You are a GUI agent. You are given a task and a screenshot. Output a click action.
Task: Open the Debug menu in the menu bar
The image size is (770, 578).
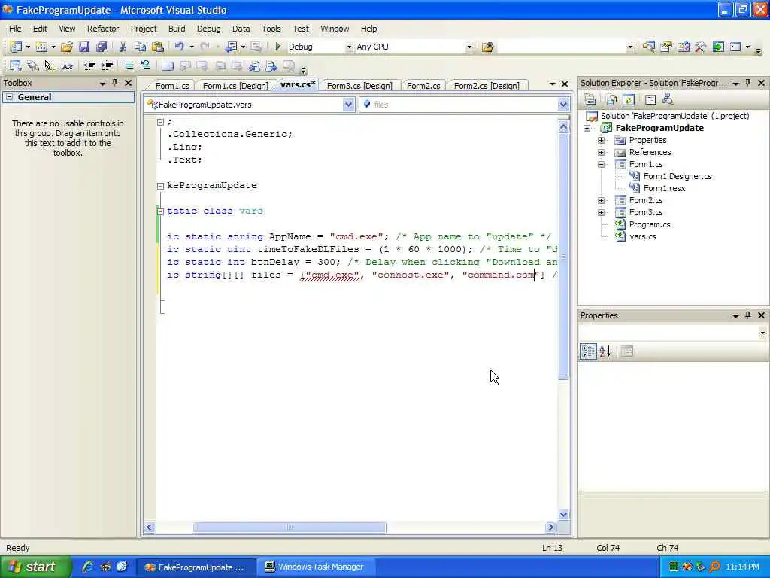(209, 29)
